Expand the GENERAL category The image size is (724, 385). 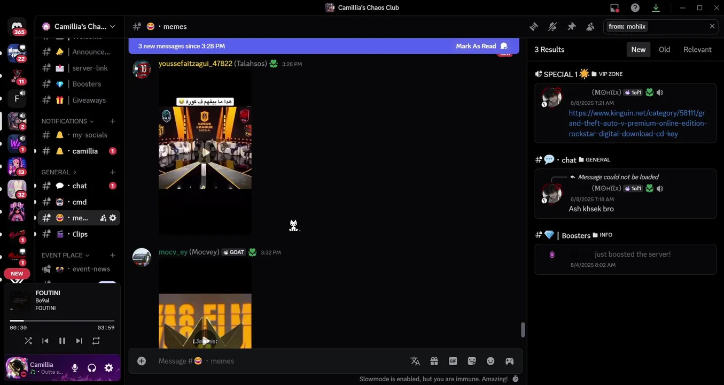point(59,172)
